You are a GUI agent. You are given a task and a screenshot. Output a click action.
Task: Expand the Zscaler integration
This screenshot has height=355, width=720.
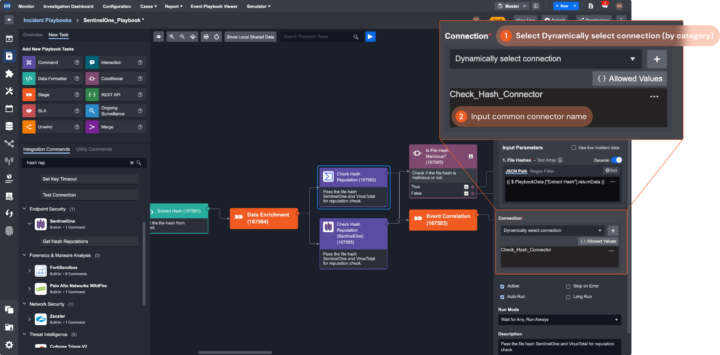30,319
